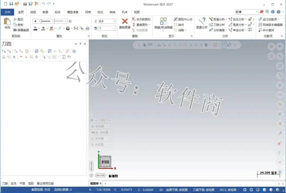286x193 pixels.
Task: Open 刀路 panel options arrow menu
Action: point(76,44)
